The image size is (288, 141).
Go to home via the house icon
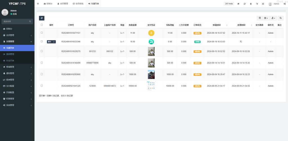pos(238,4)
